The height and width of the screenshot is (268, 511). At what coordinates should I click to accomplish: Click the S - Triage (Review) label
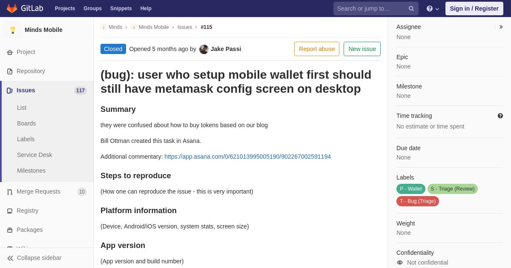pyautogui.click(x=453, y=189)
